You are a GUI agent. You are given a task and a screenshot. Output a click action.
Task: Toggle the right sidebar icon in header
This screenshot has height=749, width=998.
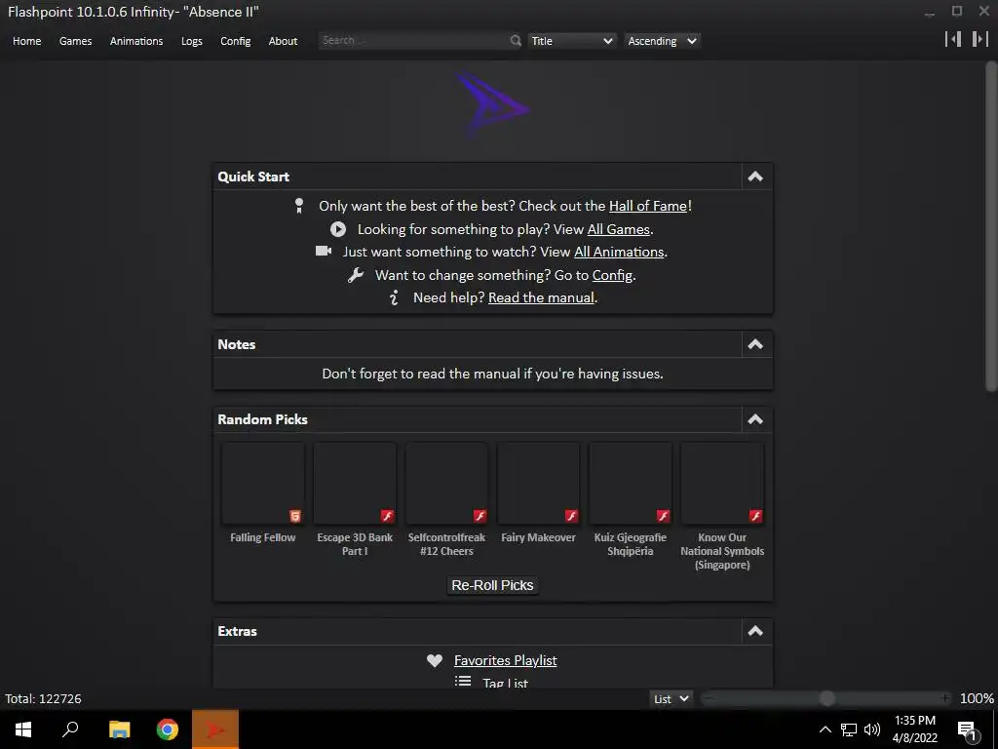pos(980,39)
